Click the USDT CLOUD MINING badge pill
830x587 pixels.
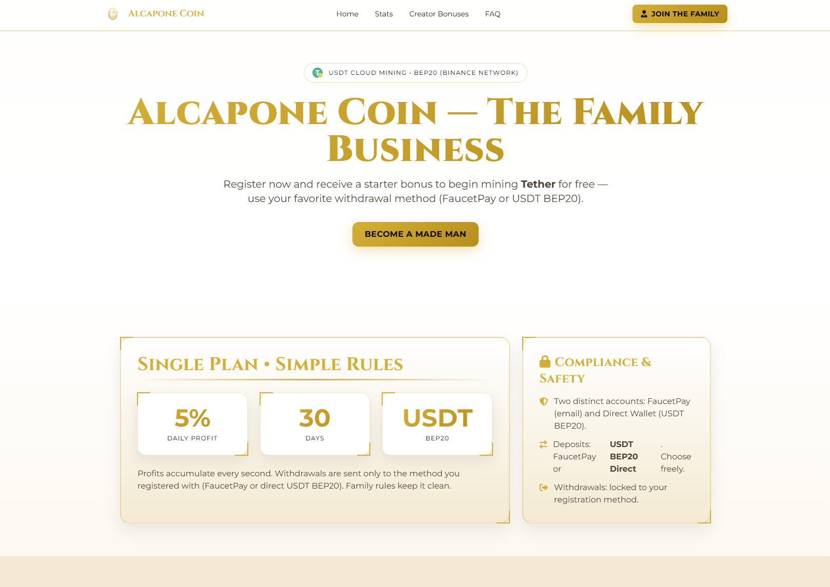(415, 73)
